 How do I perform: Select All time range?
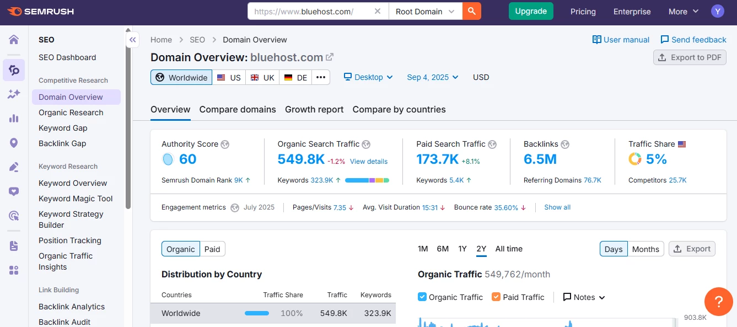[509, 249]
